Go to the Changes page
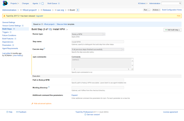 click(25, 4)
